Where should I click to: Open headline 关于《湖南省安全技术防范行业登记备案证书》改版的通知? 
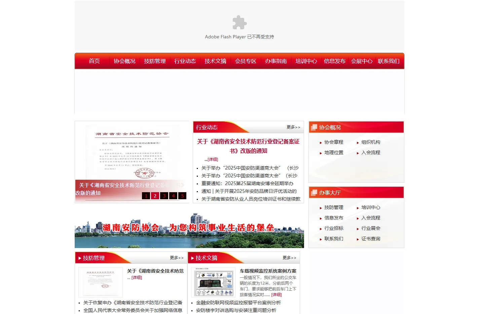coord(248,146)
